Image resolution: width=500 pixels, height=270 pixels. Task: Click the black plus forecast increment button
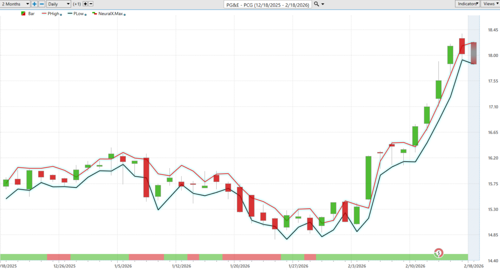pyautogui.click(x=85, y=3)
